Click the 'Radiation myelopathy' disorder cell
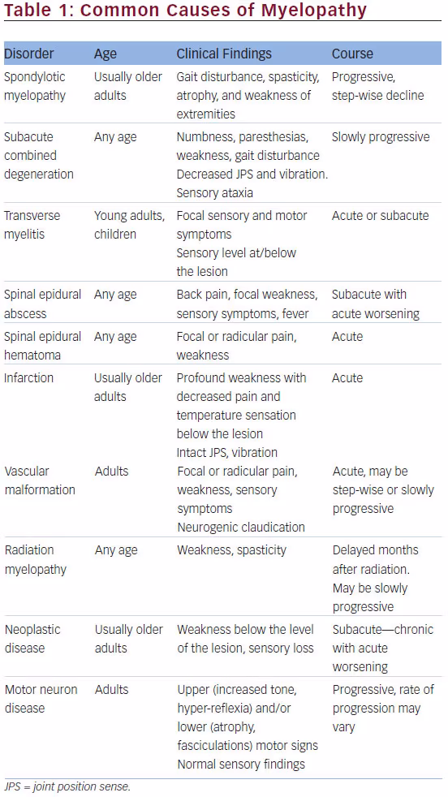The image size is (448, 797). click(x=36, y=560)
